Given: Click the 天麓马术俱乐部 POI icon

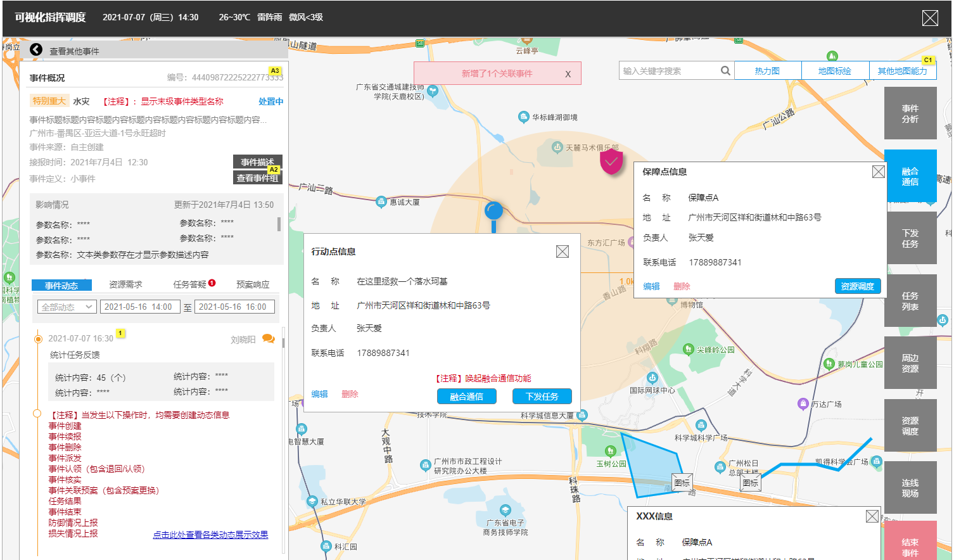Looking at the screenshot, I should pos(557,147).
